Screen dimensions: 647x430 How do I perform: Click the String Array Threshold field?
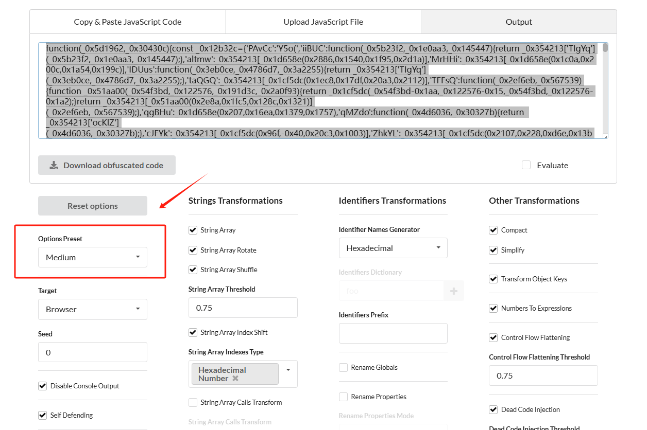pyautogui.click(x=243, y=308)
